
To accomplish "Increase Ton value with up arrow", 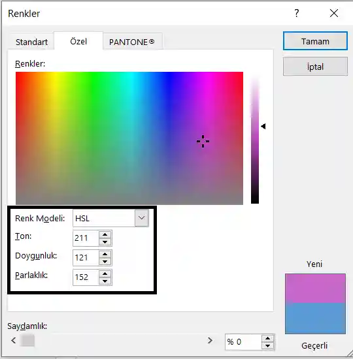I will [105, 234].
